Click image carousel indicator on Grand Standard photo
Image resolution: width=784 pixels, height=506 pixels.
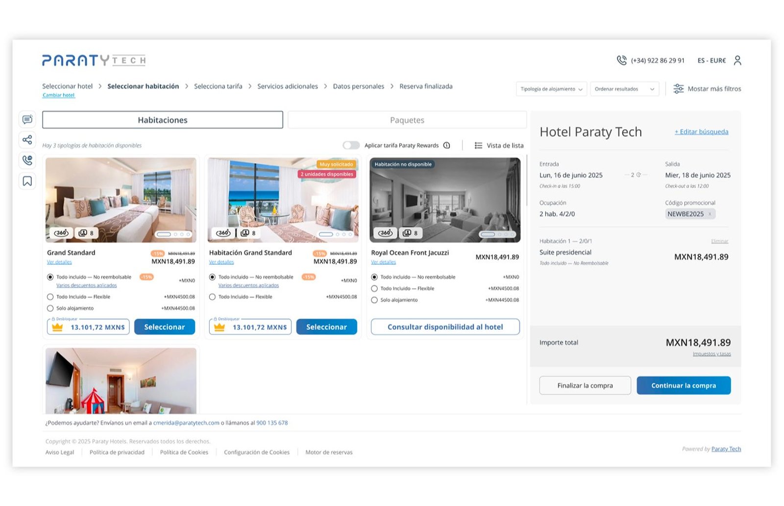[173, 234]
